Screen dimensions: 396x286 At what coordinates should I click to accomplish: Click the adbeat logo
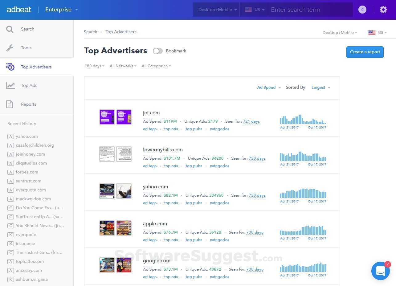pos(19,9)
